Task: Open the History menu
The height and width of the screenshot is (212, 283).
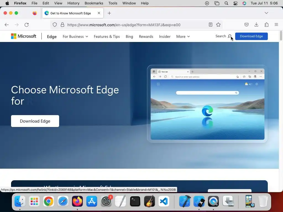Action: [73, 3]
